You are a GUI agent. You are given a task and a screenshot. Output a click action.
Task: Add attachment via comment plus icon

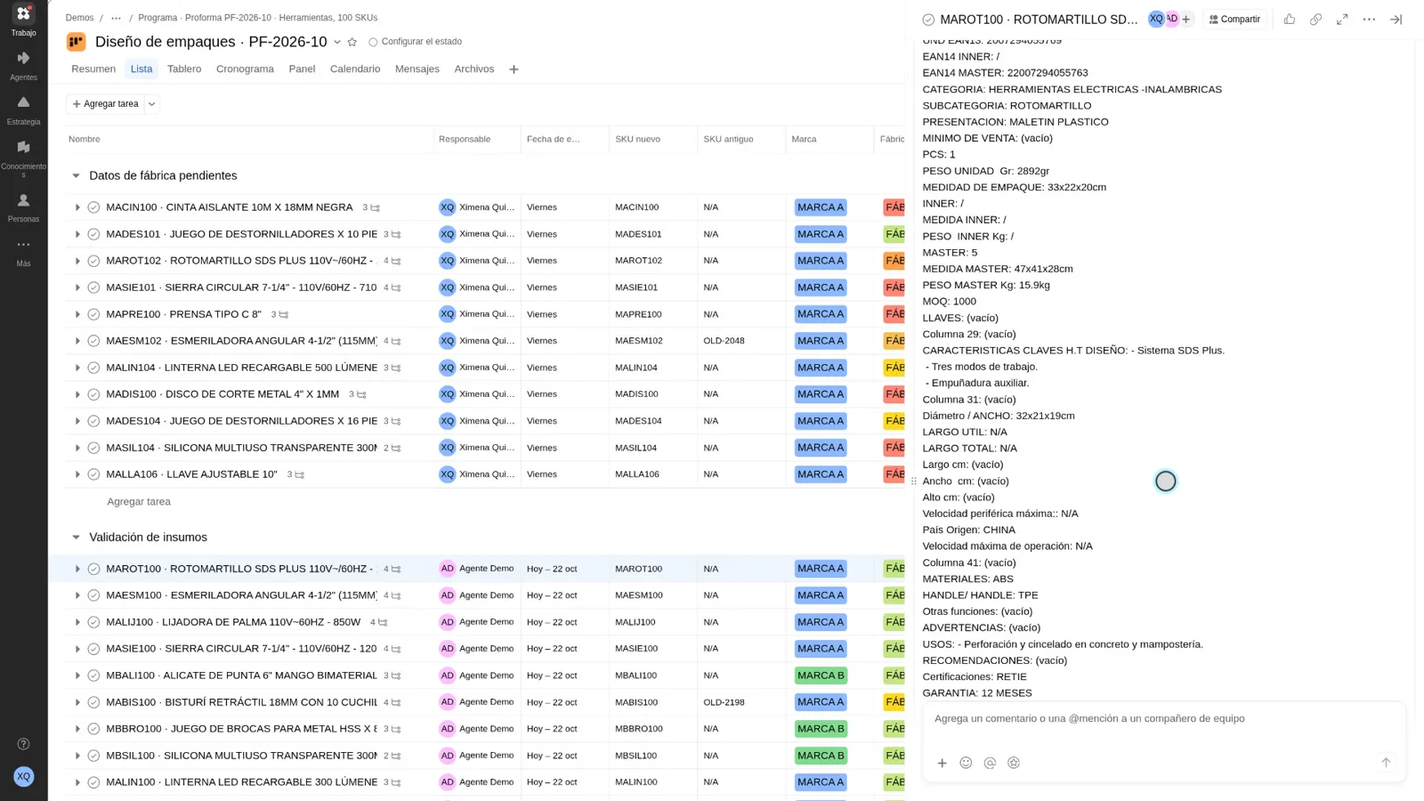point(942,763)
